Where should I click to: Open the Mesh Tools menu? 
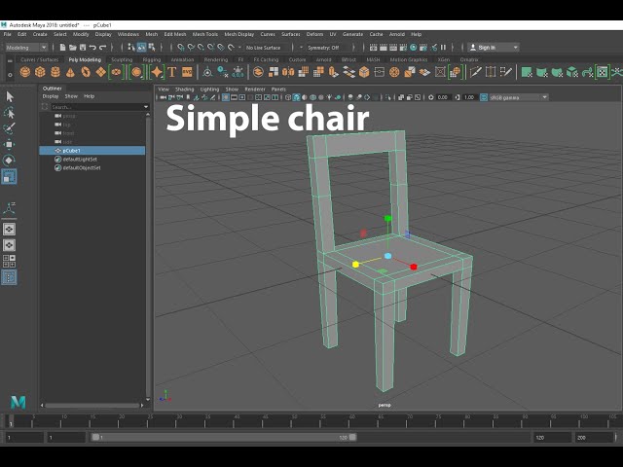[x=205, y=34]
